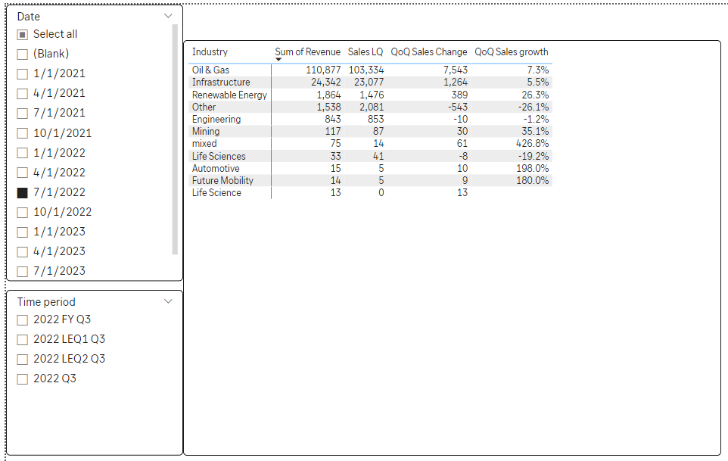728x461 pixels.
Task: Check the 2022 Q3 time period
Action: click(x=22, y=379)
